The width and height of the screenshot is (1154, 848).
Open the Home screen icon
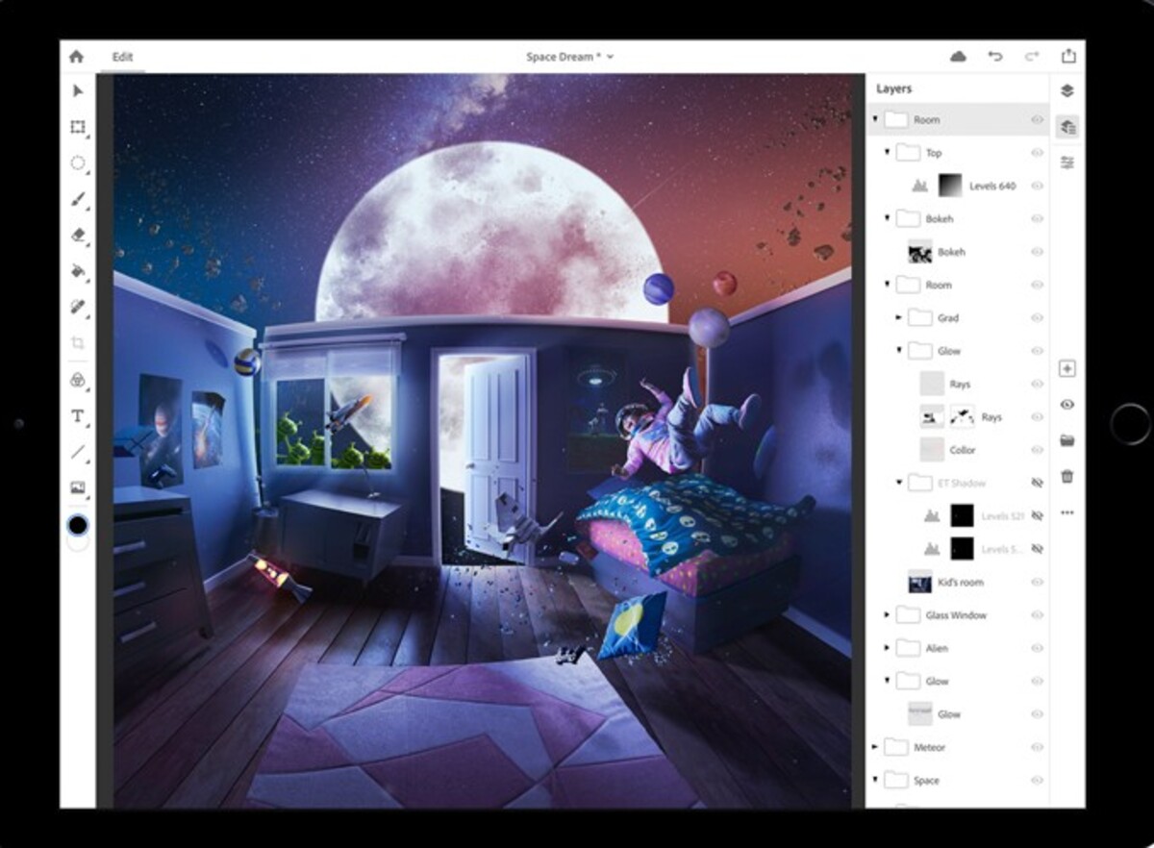(77, 55)
